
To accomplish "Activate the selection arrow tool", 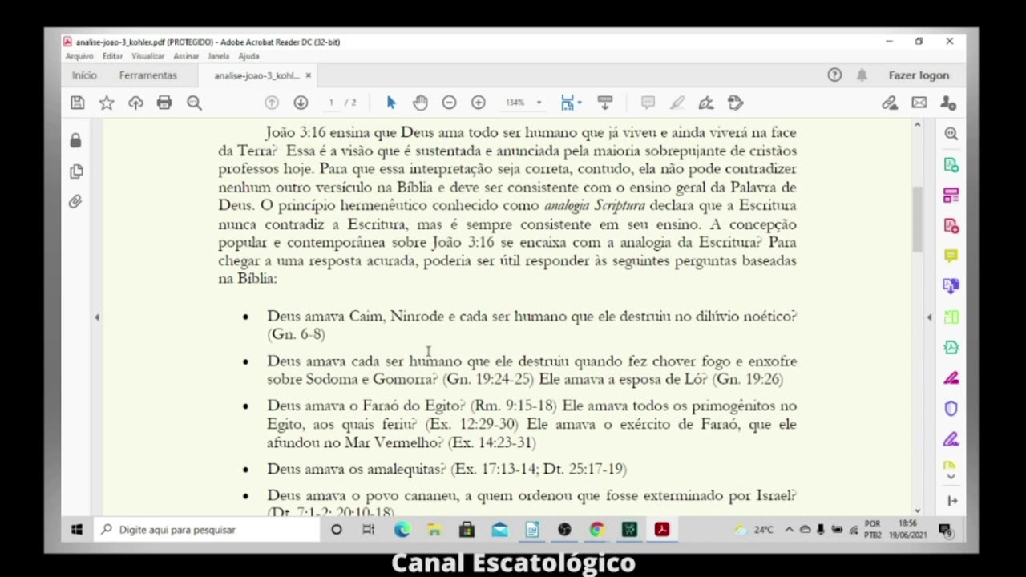I will click(391, 103).
